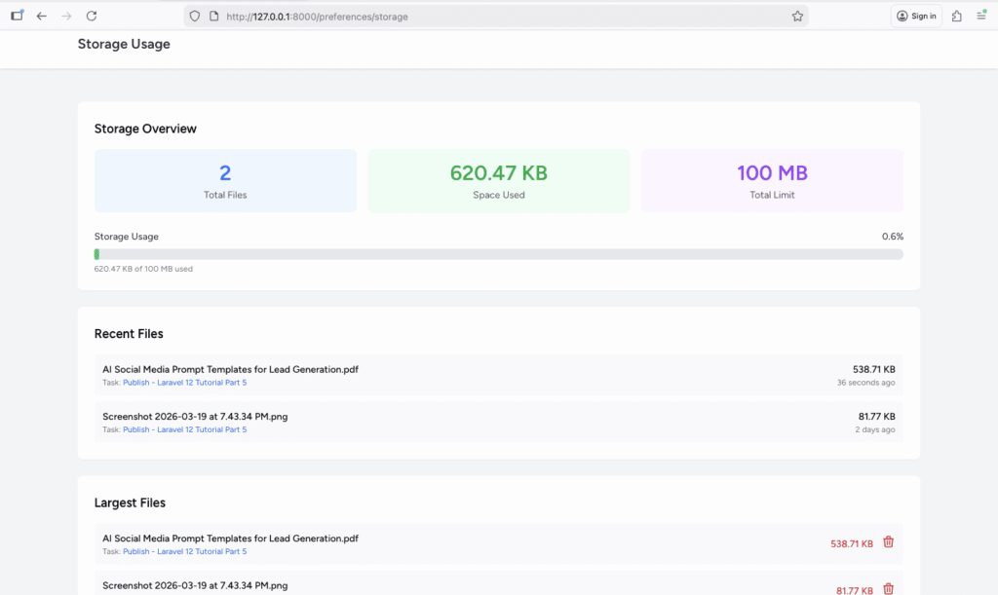
Task: Open the tab overview icon at top-left
Action: [17, 16]
